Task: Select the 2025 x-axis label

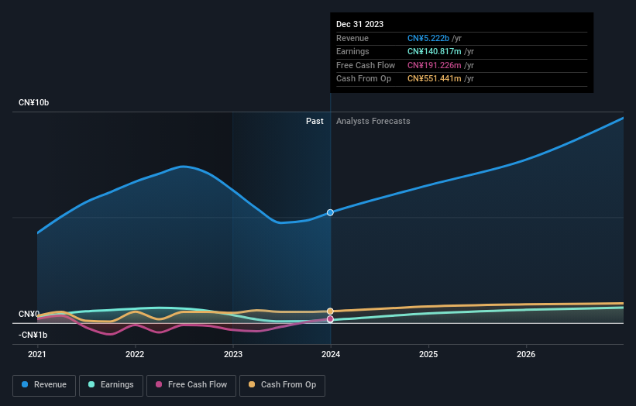Action: (x=428, y=354)
